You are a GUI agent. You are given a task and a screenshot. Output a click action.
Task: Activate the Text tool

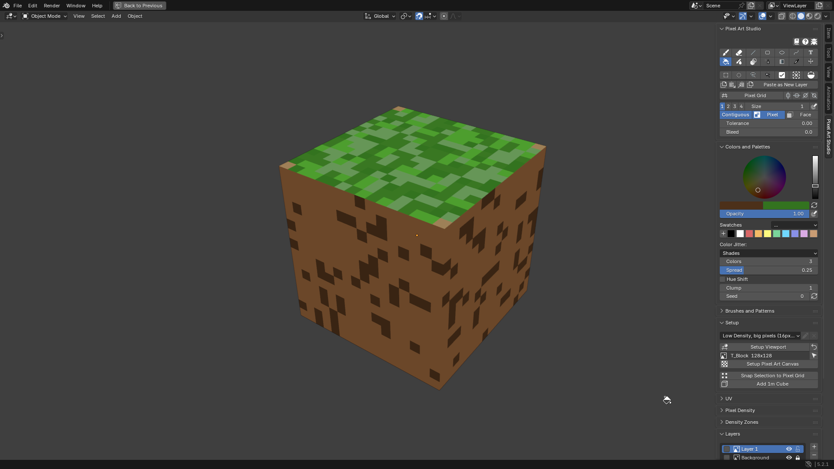(x=811, y=53)
